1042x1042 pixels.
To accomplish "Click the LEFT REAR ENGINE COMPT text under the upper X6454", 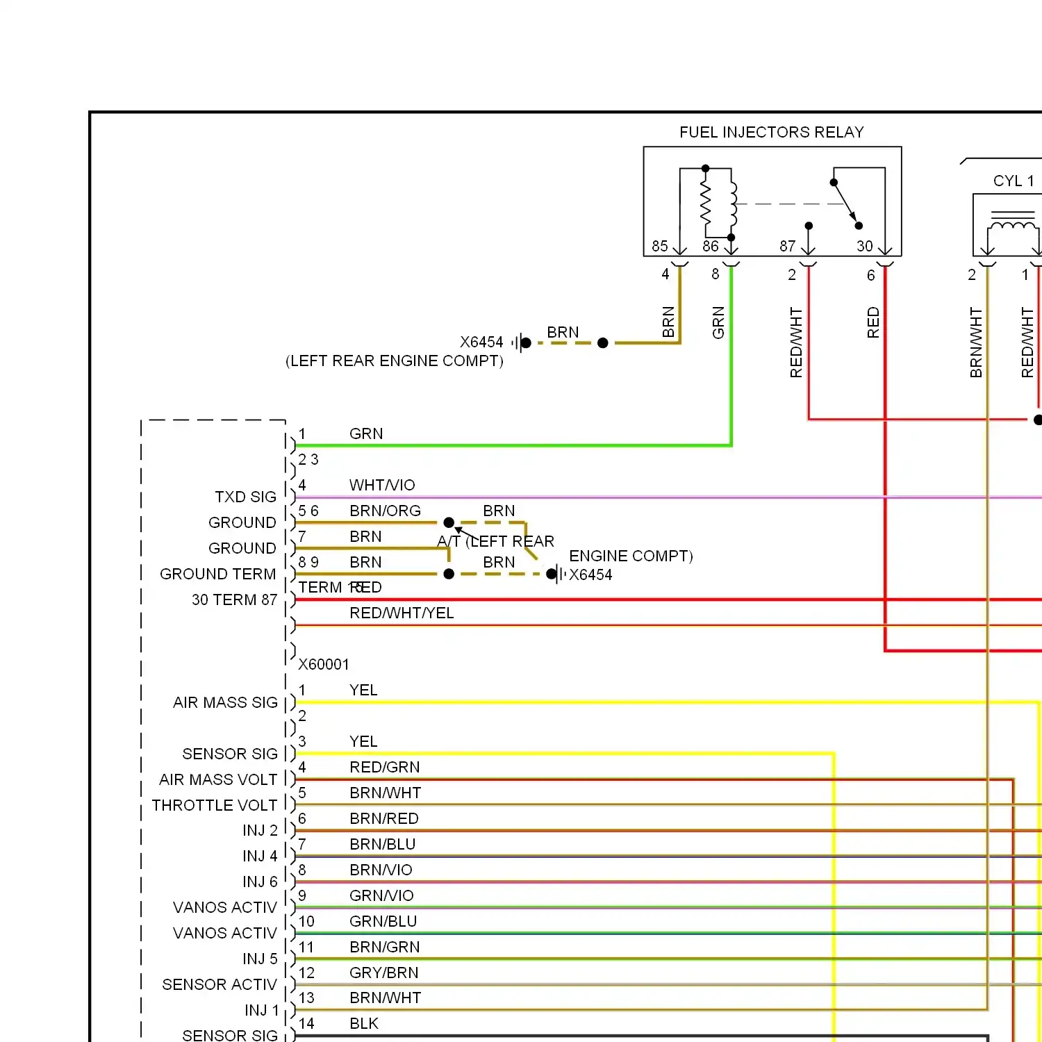I will click(395, 361).
